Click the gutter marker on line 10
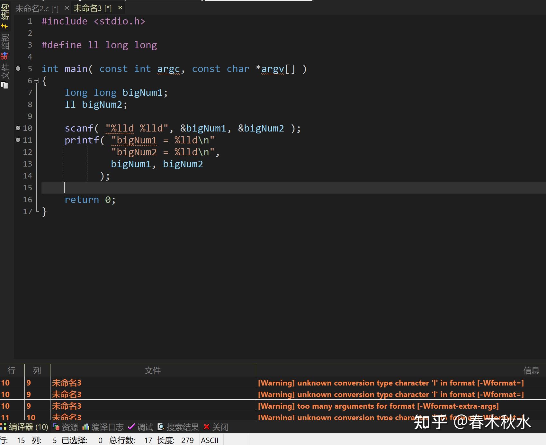The height and width of the screenshot is (445, 546). pos(18,128)
